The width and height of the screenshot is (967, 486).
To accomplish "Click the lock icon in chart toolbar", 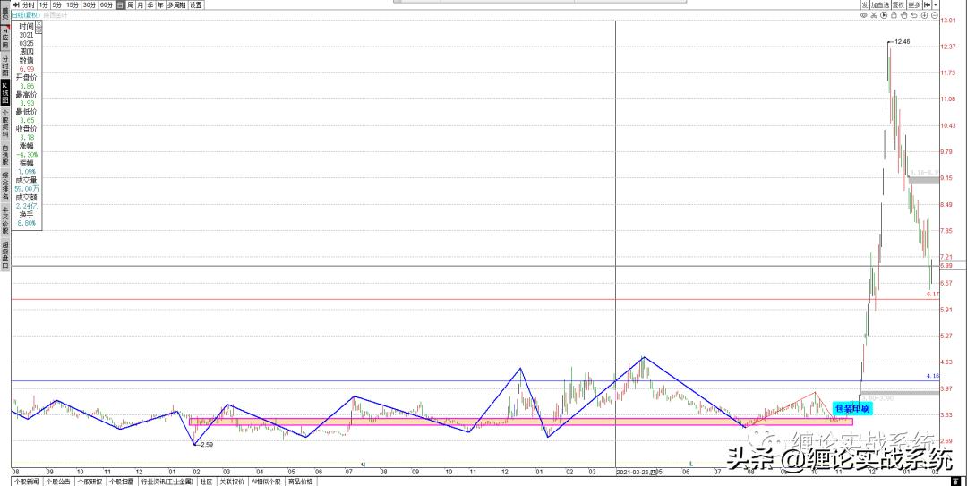I will coord(894,15).
